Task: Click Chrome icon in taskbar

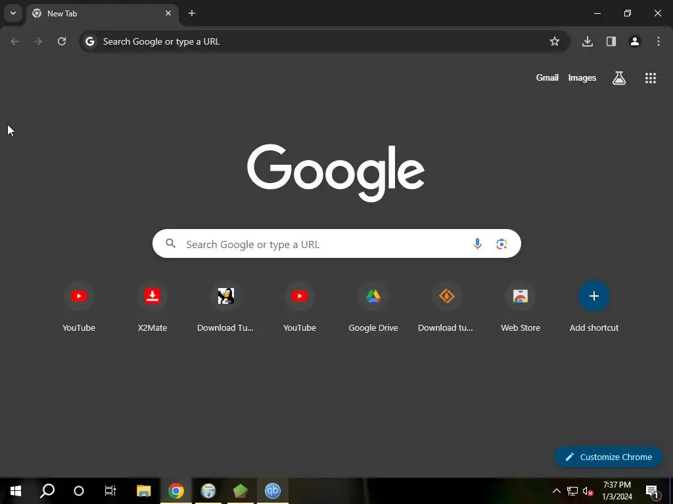Action: click(x=176, y=491)
